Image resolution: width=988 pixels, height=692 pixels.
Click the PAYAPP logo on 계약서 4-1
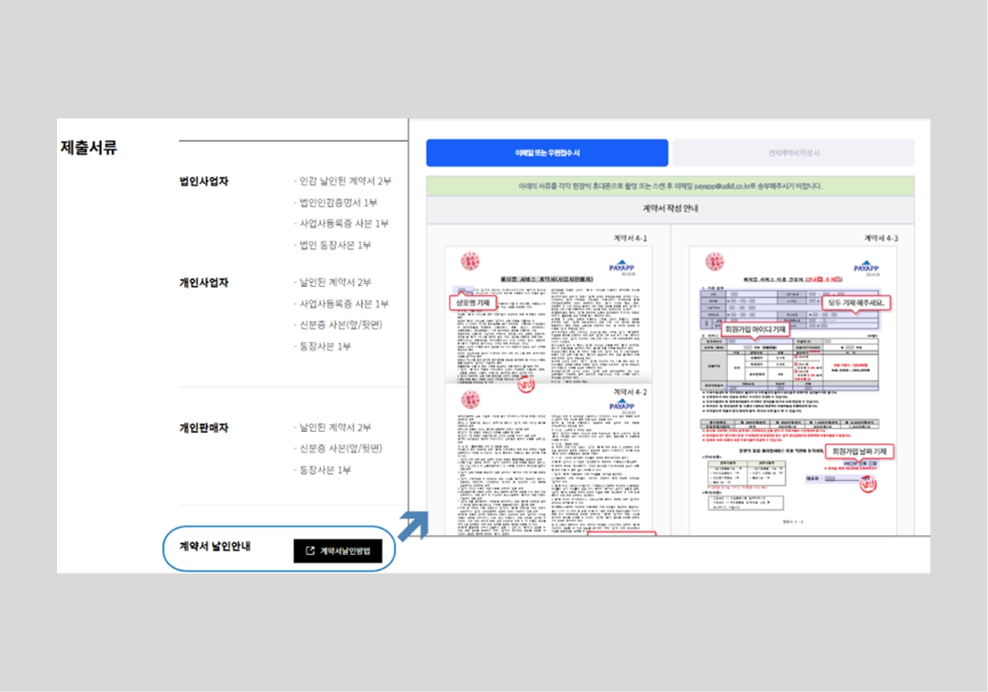(x=622, y=266)
